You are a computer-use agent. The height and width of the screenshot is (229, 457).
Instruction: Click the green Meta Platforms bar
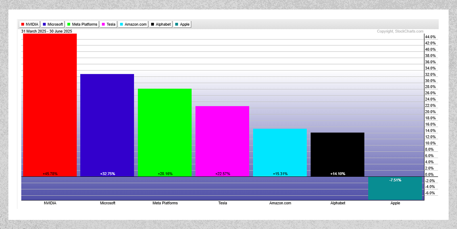coord(165,133)
